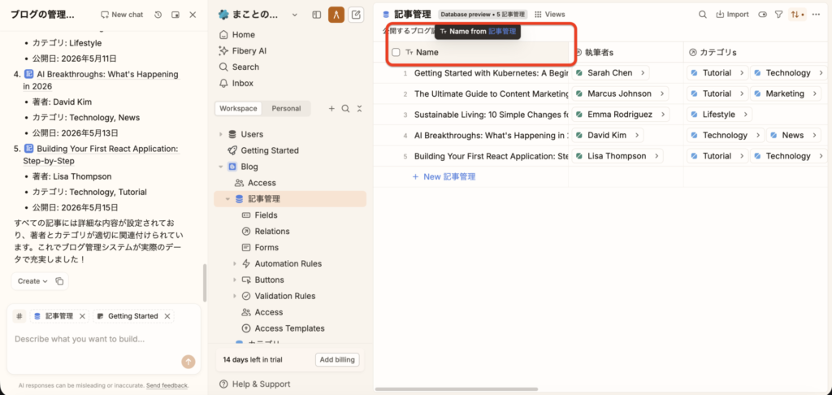The height and width of the screenshot is (395, 832).
Task: Open the Sarah Chen author chip
Action: (x=610, y=72)
